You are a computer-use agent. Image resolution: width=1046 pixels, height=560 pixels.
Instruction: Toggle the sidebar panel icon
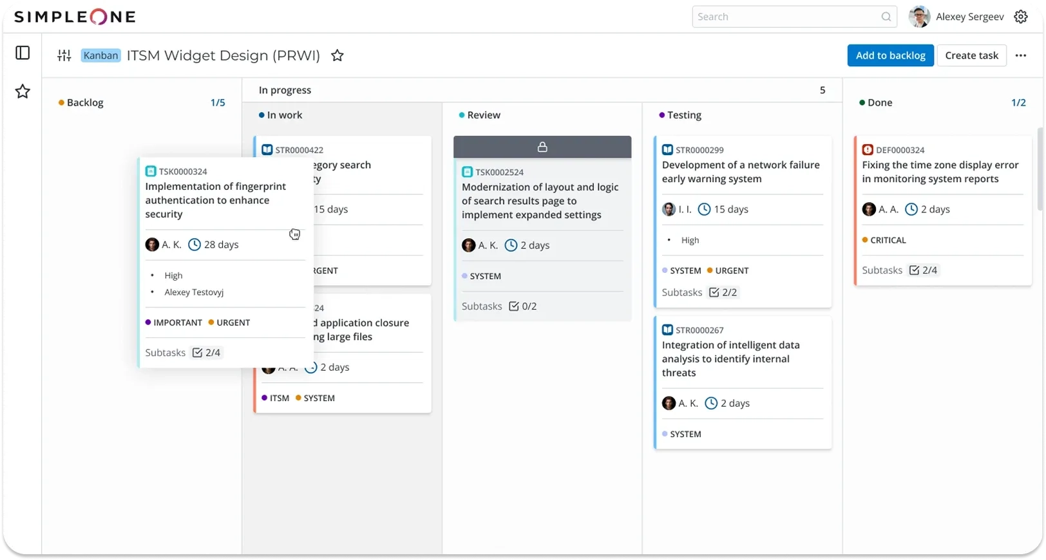[x=23, y=53]
